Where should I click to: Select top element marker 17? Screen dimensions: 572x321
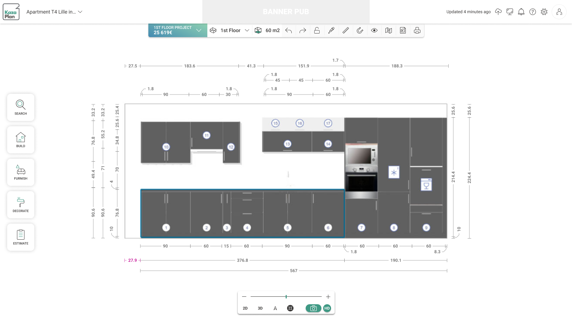328,123
